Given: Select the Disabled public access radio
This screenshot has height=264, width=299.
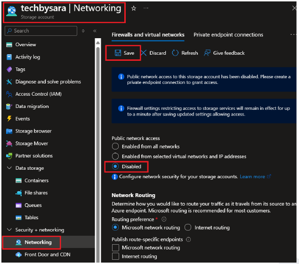Looking at the screenshot, I should tap(115, 166).
